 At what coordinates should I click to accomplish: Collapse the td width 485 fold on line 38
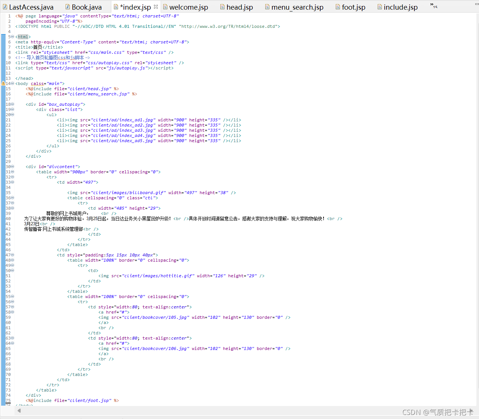click(13, 208)
